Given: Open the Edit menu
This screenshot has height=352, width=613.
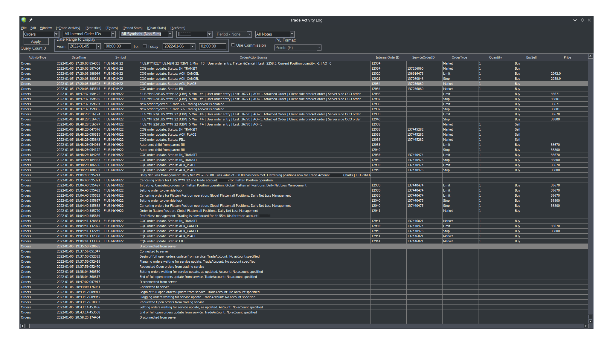Looking at the screenshot, I should coord(33,28).
